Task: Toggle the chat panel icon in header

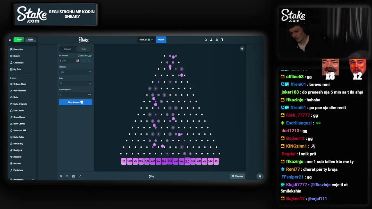Action: (x=222, y=40)
